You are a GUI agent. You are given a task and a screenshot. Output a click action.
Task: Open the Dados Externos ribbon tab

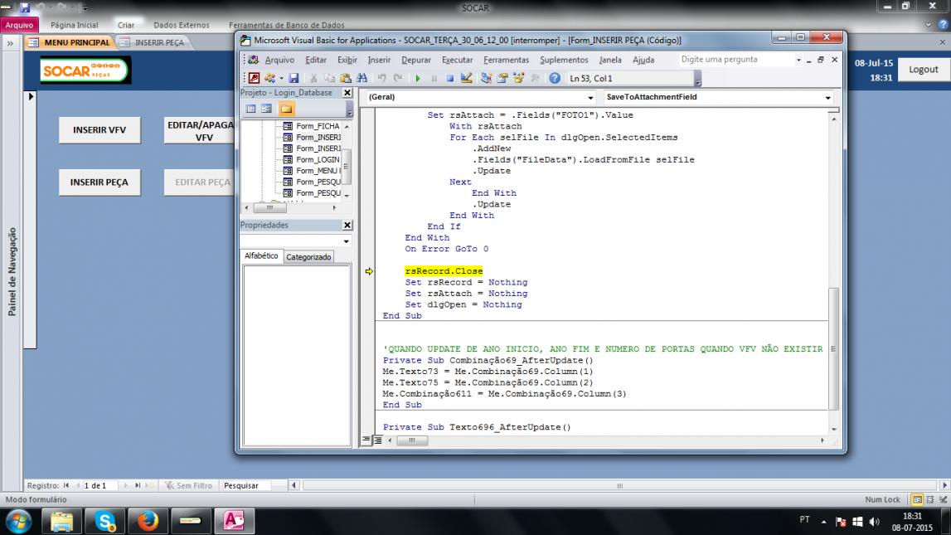(182, 25)
